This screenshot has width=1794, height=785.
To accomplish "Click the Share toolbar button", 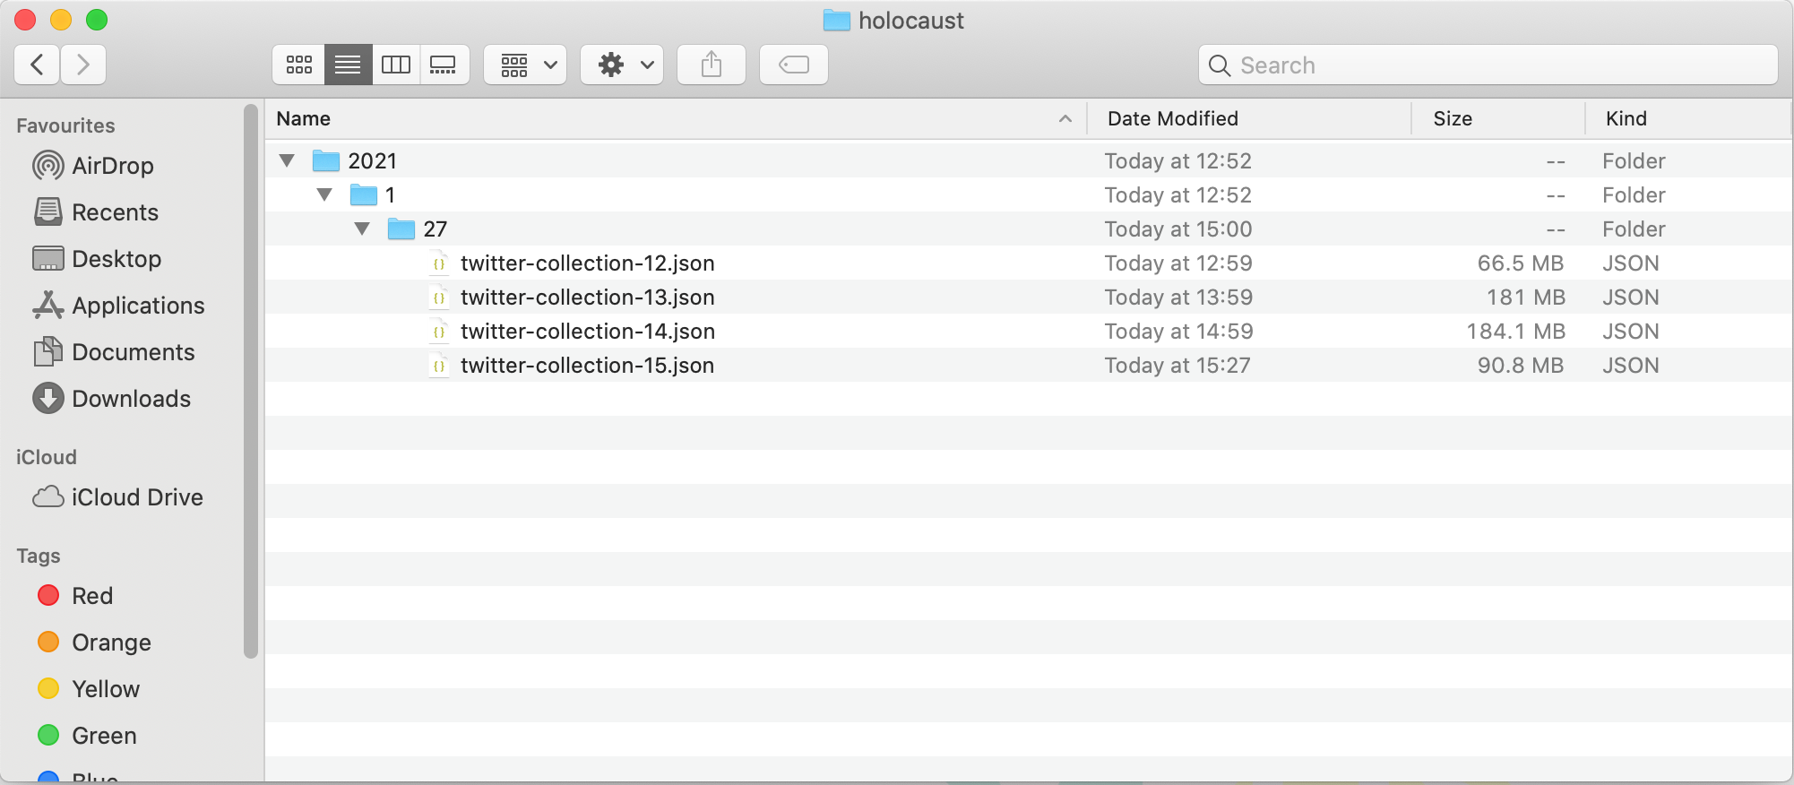I will point(712,65).
